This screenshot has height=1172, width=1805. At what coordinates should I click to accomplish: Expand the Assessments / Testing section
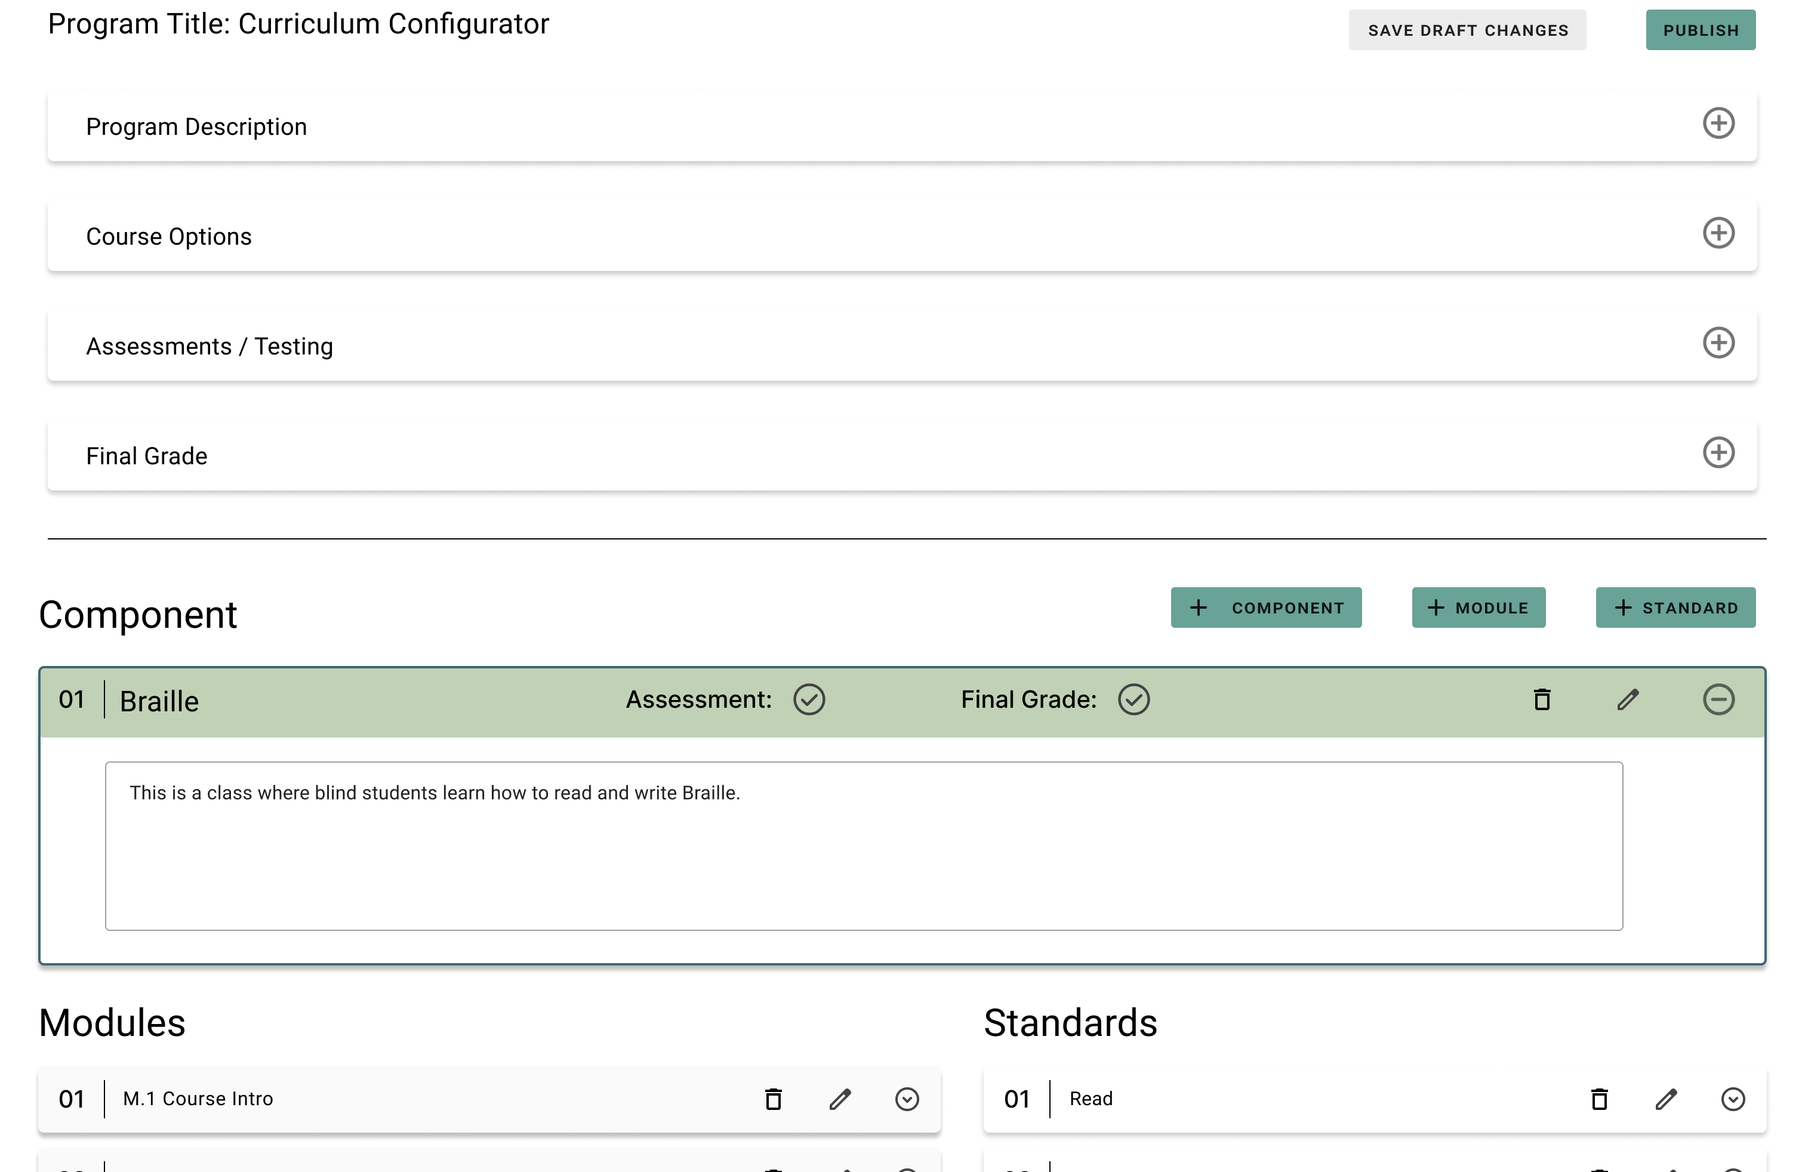(x=1718, y=343)
